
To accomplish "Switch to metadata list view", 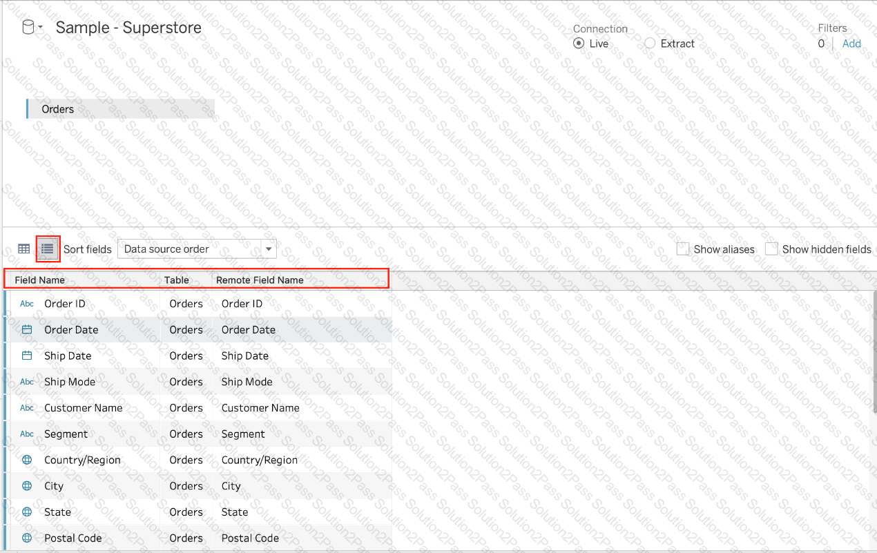I will (x=48, y=249).
